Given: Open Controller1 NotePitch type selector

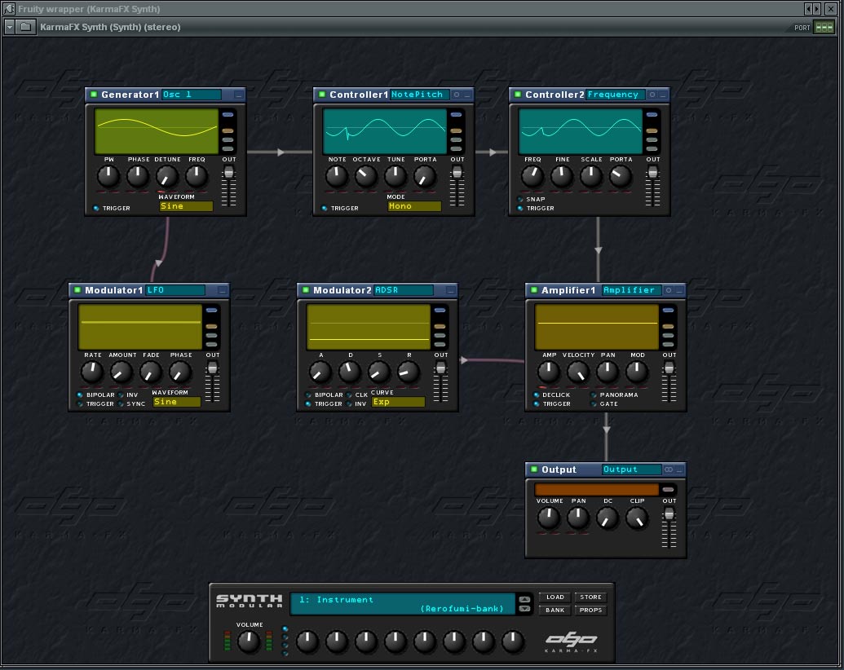Looking at the screenshot, I should pos(419,95).
